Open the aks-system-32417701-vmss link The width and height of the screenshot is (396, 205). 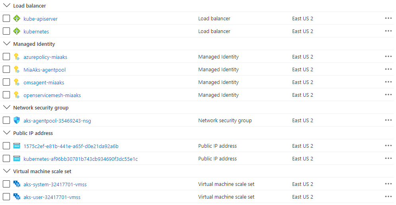55,184
